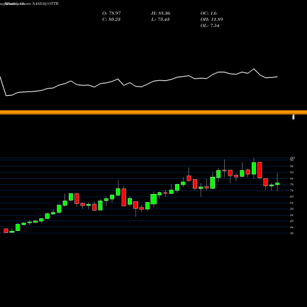Click the "OL: 7.54" readout
This screenshot has height=307, width=307.
click(x=210, y=26)
